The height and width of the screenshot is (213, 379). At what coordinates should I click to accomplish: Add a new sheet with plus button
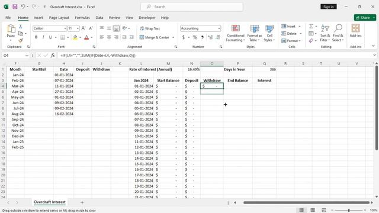[x=82, y=202]
